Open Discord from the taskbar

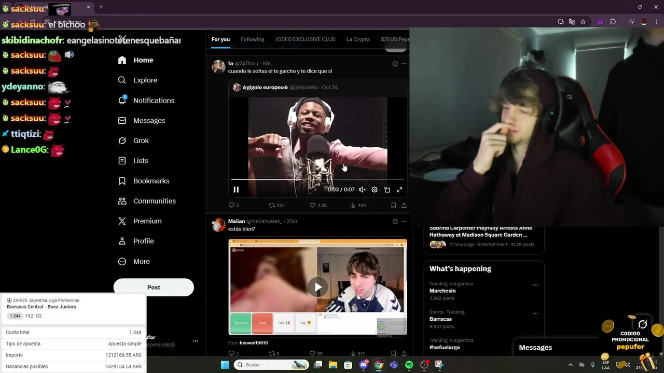pyautogui.click(x=364, y=365)
